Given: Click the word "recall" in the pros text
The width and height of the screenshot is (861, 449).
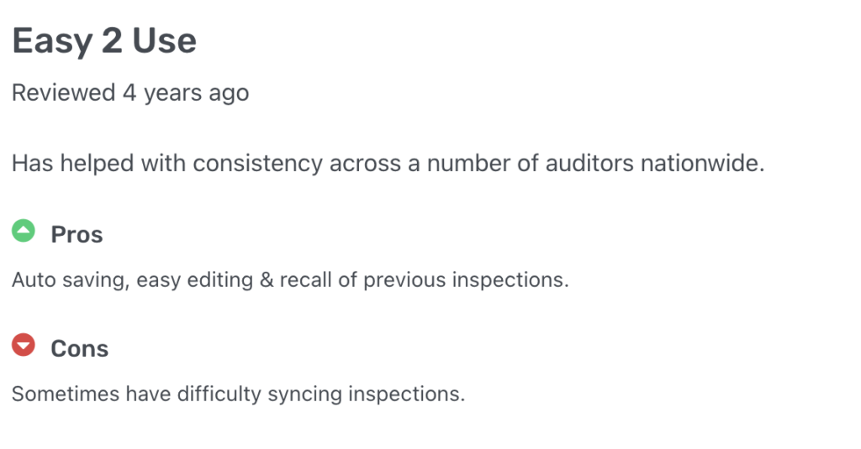Looking at the screenshot, I should click(306, 280).
